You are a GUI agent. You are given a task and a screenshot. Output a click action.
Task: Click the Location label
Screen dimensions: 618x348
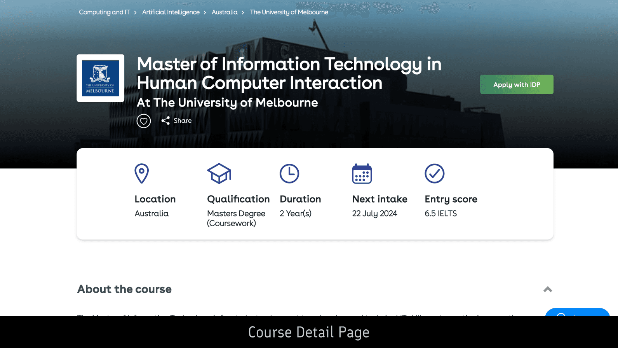coord(155,199)
